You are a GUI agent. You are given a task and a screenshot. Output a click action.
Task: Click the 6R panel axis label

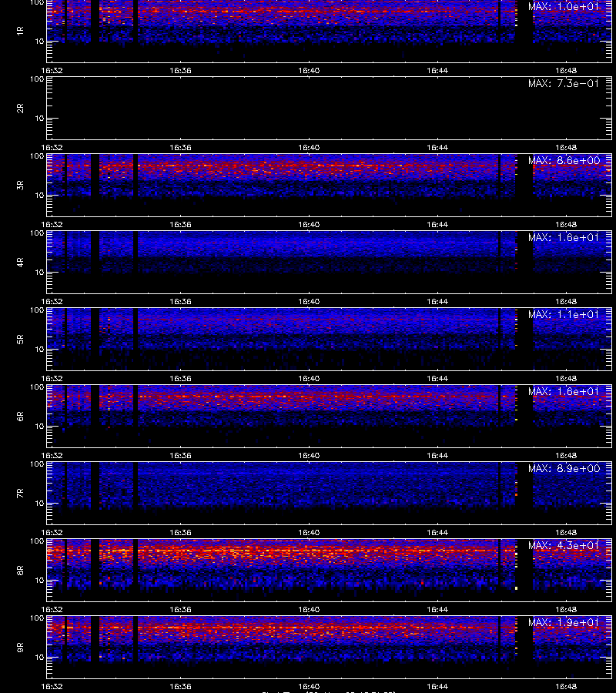(20, 417)
